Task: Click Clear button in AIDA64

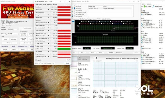Action: pos(92,53)
